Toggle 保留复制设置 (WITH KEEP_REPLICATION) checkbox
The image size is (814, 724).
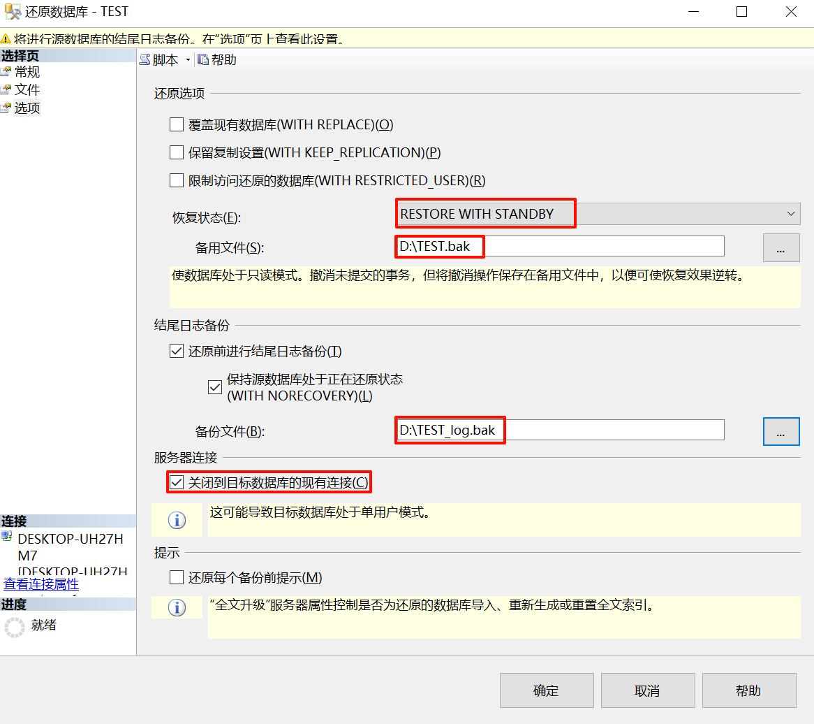(177, 152)
